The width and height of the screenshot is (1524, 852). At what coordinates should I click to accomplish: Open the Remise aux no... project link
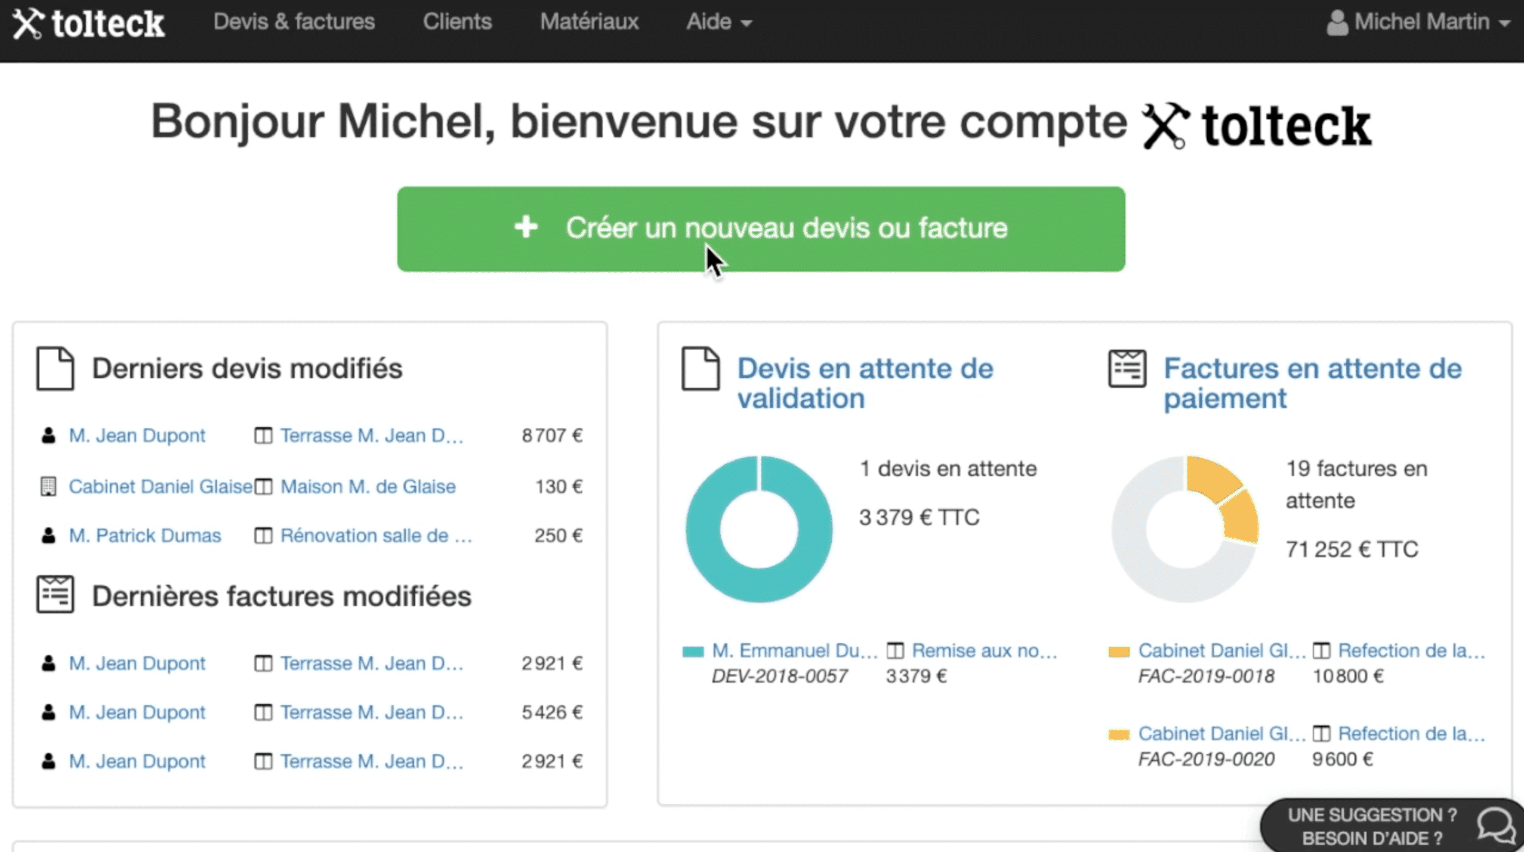(984, 650)
